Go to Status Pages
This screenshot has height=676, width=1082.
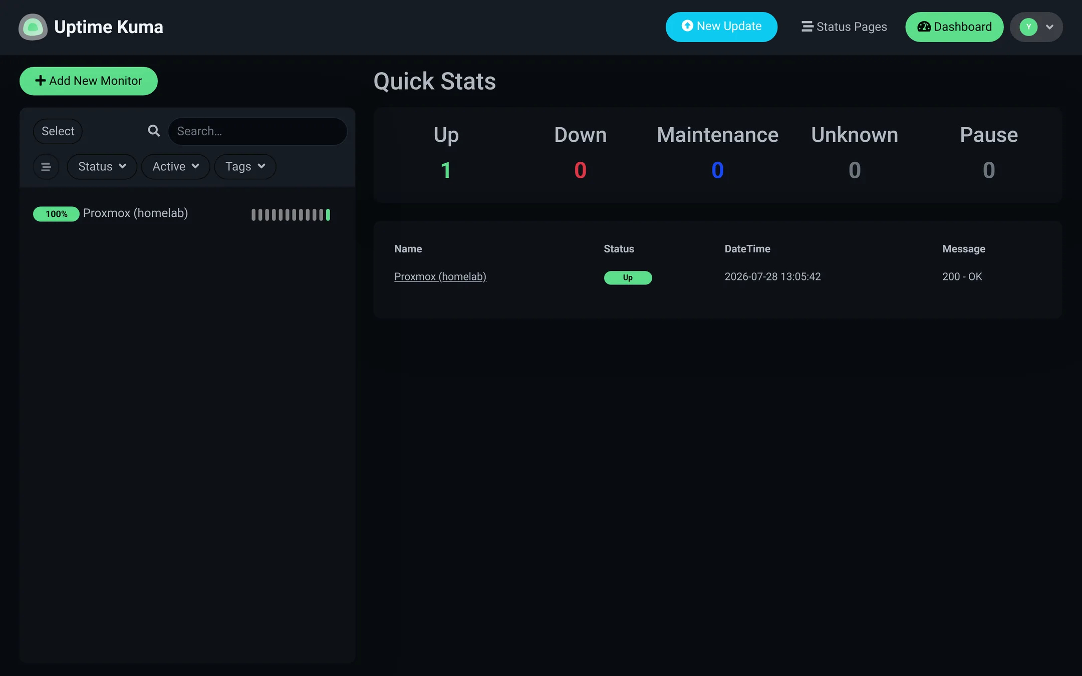[x=844, y=27]
